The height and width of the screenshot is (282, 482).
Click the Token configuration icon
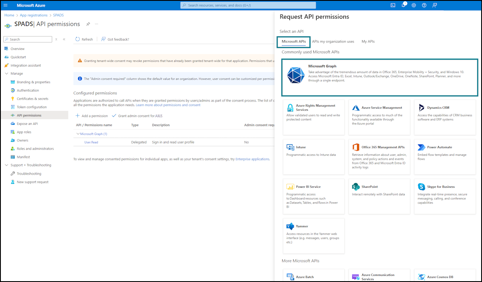click(13, 107)
